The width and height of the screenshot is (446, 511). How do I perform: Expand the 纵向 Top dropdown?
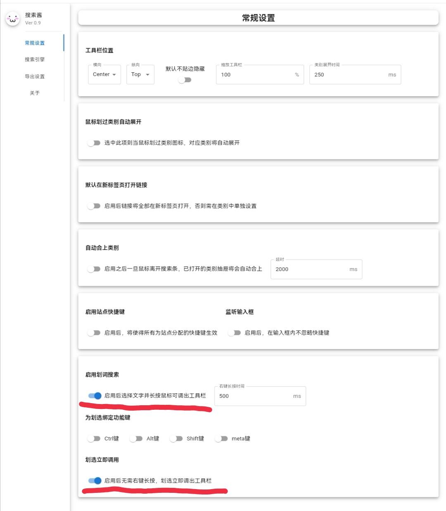pos(140,74)
